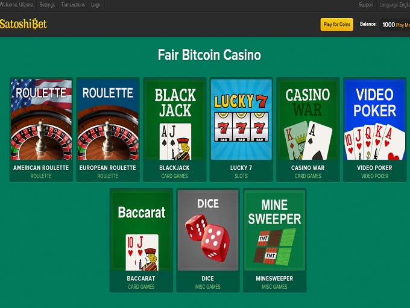Open the Dice game with red dice

208,240
